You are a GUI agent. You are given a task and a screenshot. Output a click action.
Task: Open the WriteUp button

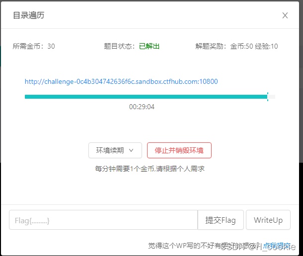(x=268, y=220)
